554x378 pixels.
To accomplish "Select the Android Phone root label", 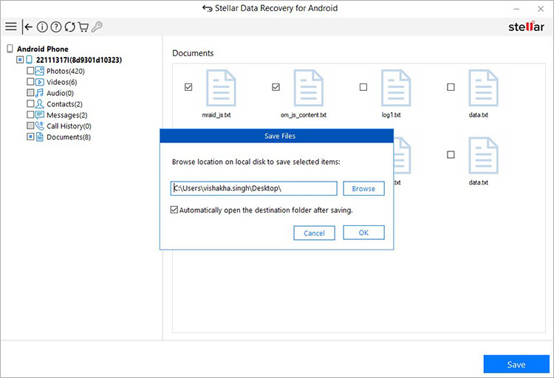I will pyautogui.click(x=43, y=49).
